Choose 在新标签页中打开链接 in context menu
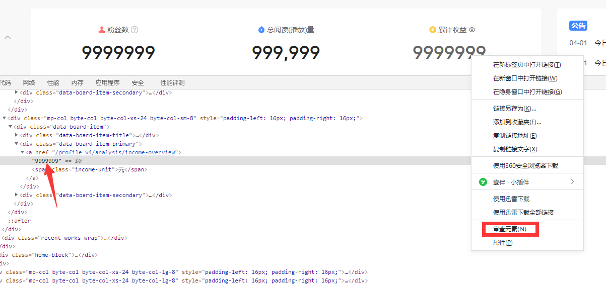The height and width of the screenshot is (285, 606). pos(526,65)
